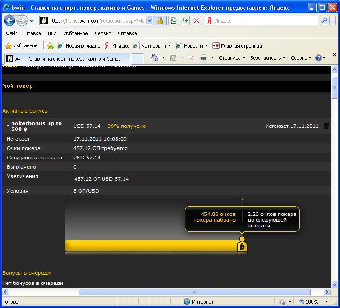Image resolution: width=340 pixels, height=308 pixels.
Task: Expand the zoom level dropdown arrow
Action: 326,301
